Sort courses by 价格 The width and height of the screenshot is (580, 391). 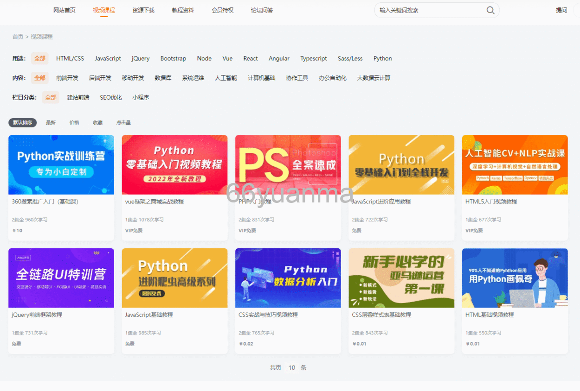click(x=74, y=123)
